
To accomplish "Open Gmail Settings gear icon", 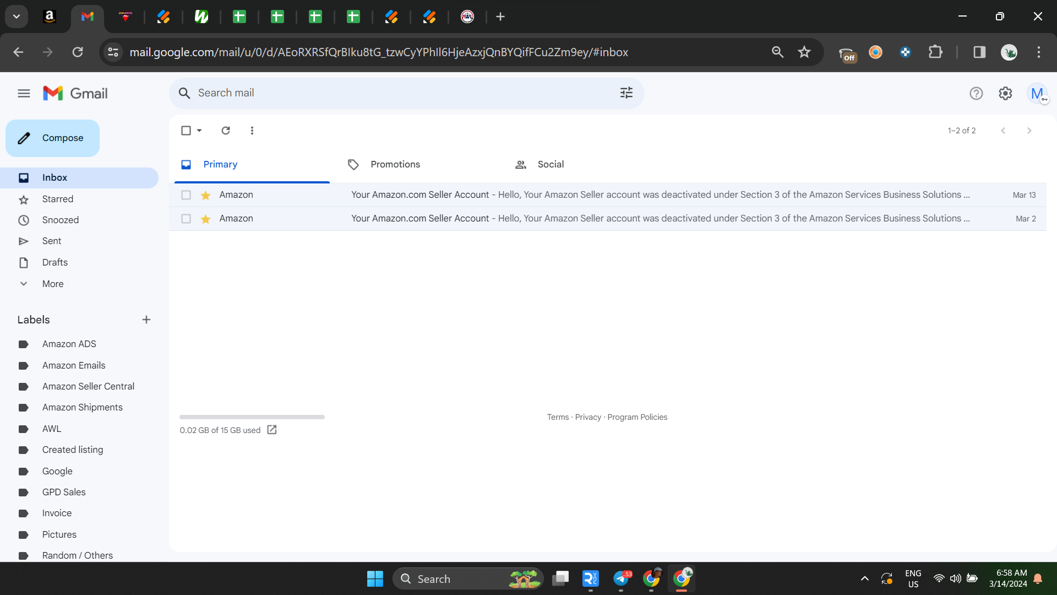I will click(x=1005, y=94).
